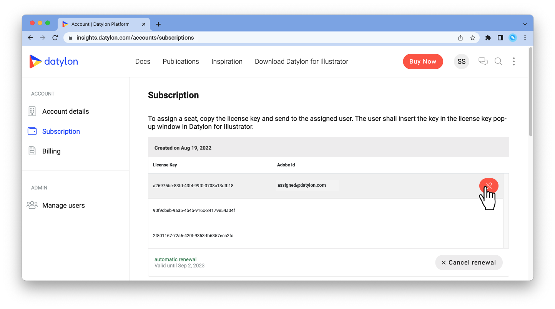The width and height of the screenshot is (555, 309).
Task: Select Subscription in the sidebar
Action: 61,131
